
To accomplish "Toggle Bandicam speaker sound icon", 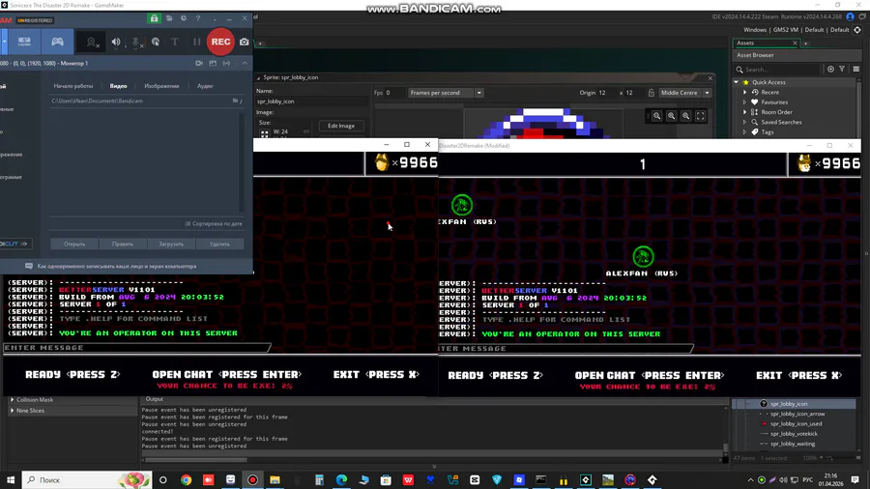I will coord(115,43).
